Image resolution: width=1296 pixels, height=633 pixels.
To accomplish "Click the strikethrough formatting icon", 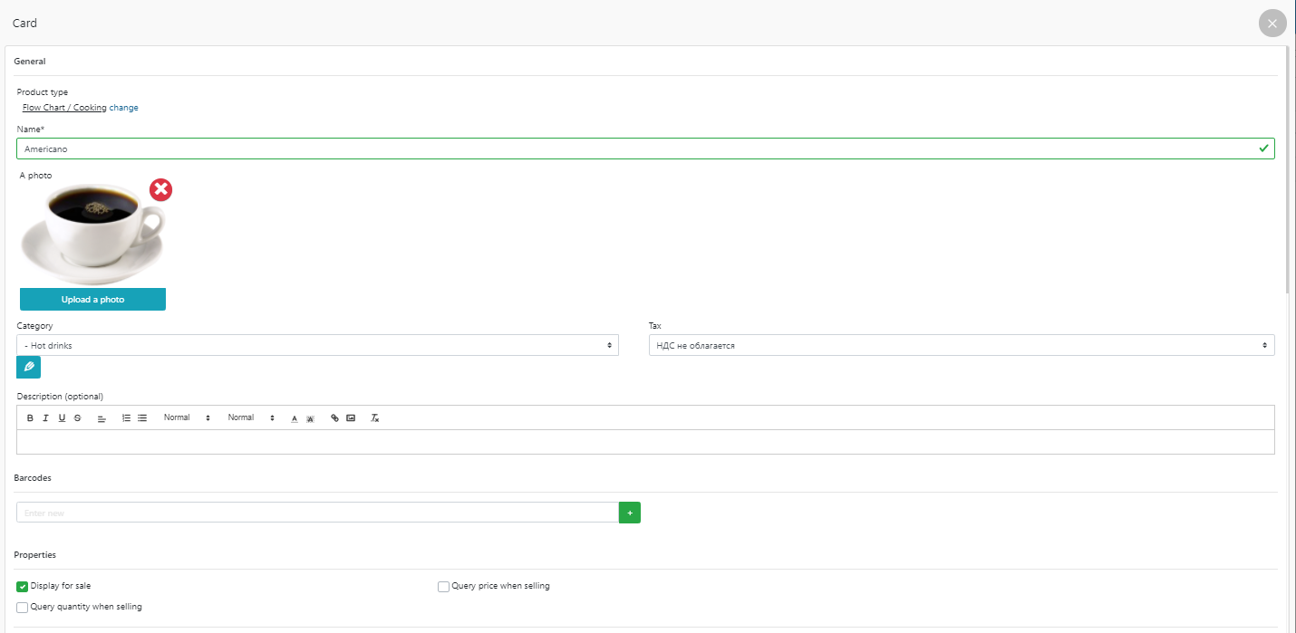I will point(77,418).
